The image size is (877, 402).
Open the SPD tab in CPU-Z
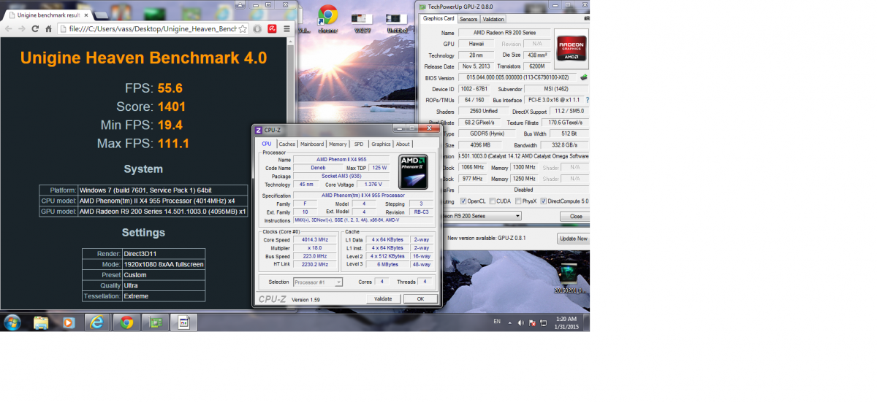click(359, 144)
